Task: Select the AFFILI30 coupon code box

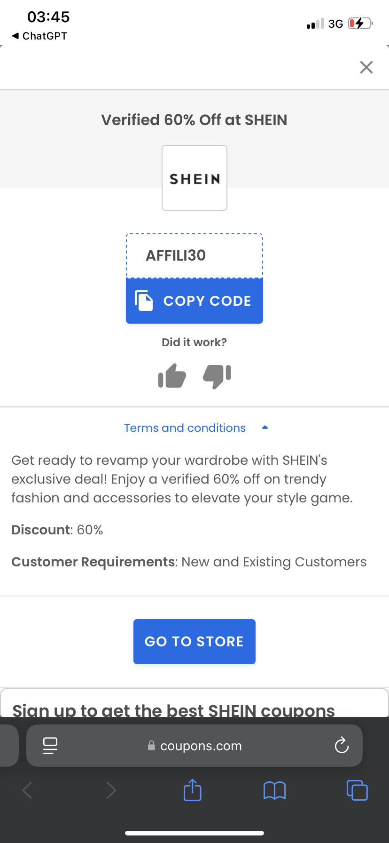Action: [194, 254]
